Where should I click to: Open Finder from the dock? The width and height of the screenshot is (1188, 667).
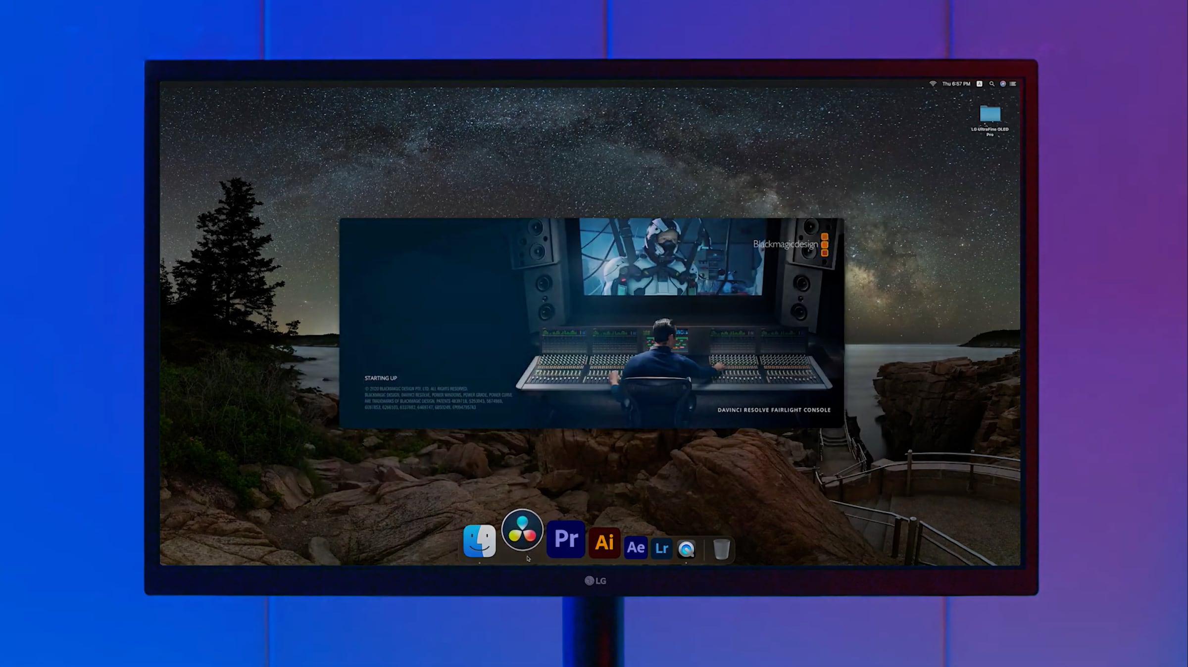[x=479, y=540]
